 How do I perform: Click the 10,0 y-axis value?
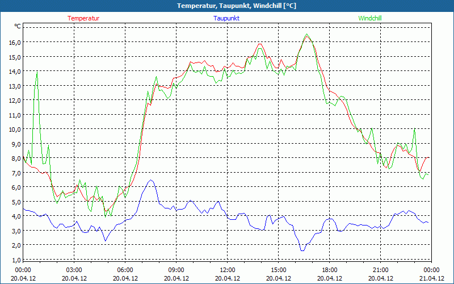coord(15,130)
